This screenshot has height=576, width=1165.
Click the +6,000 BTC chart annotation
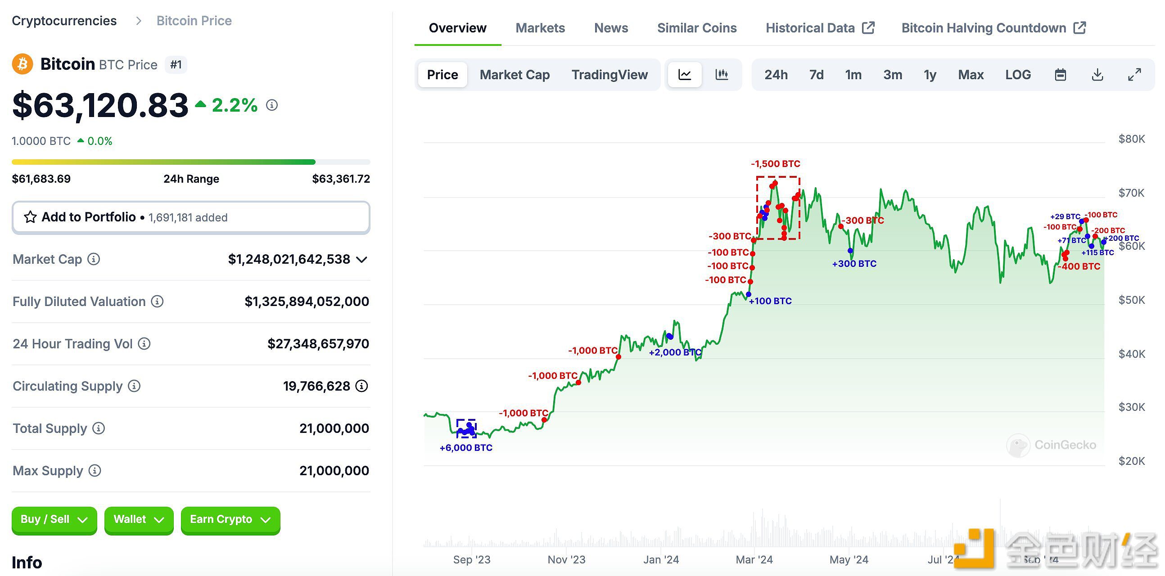coord(466,448)
